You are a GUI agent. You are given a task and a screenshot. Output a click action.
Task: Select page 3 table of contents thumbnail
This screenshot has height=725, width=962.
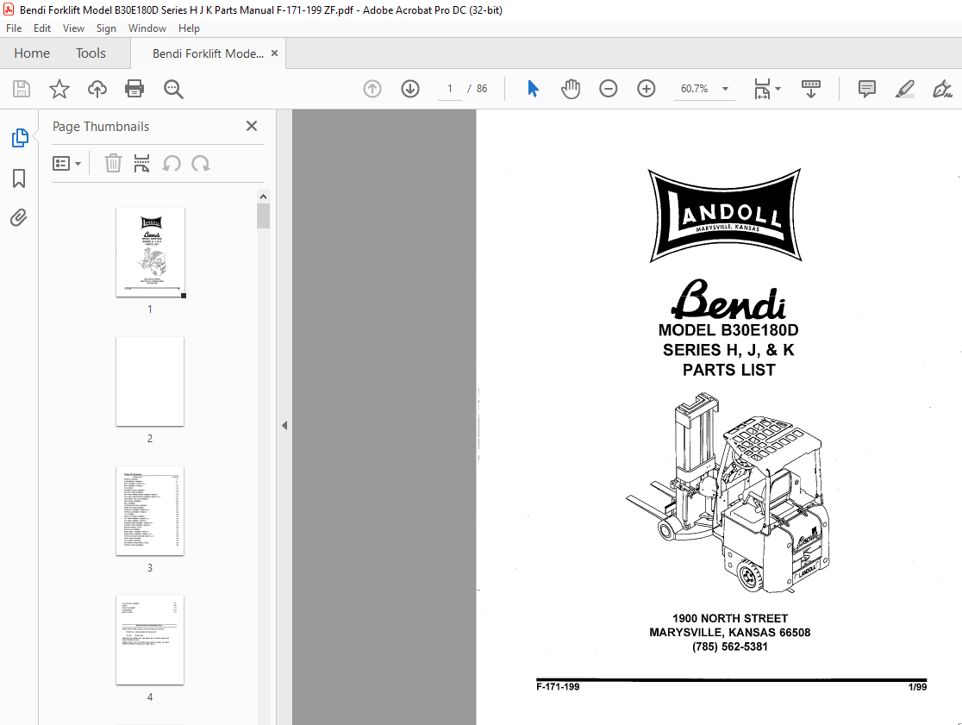click(x=150, y=511)
